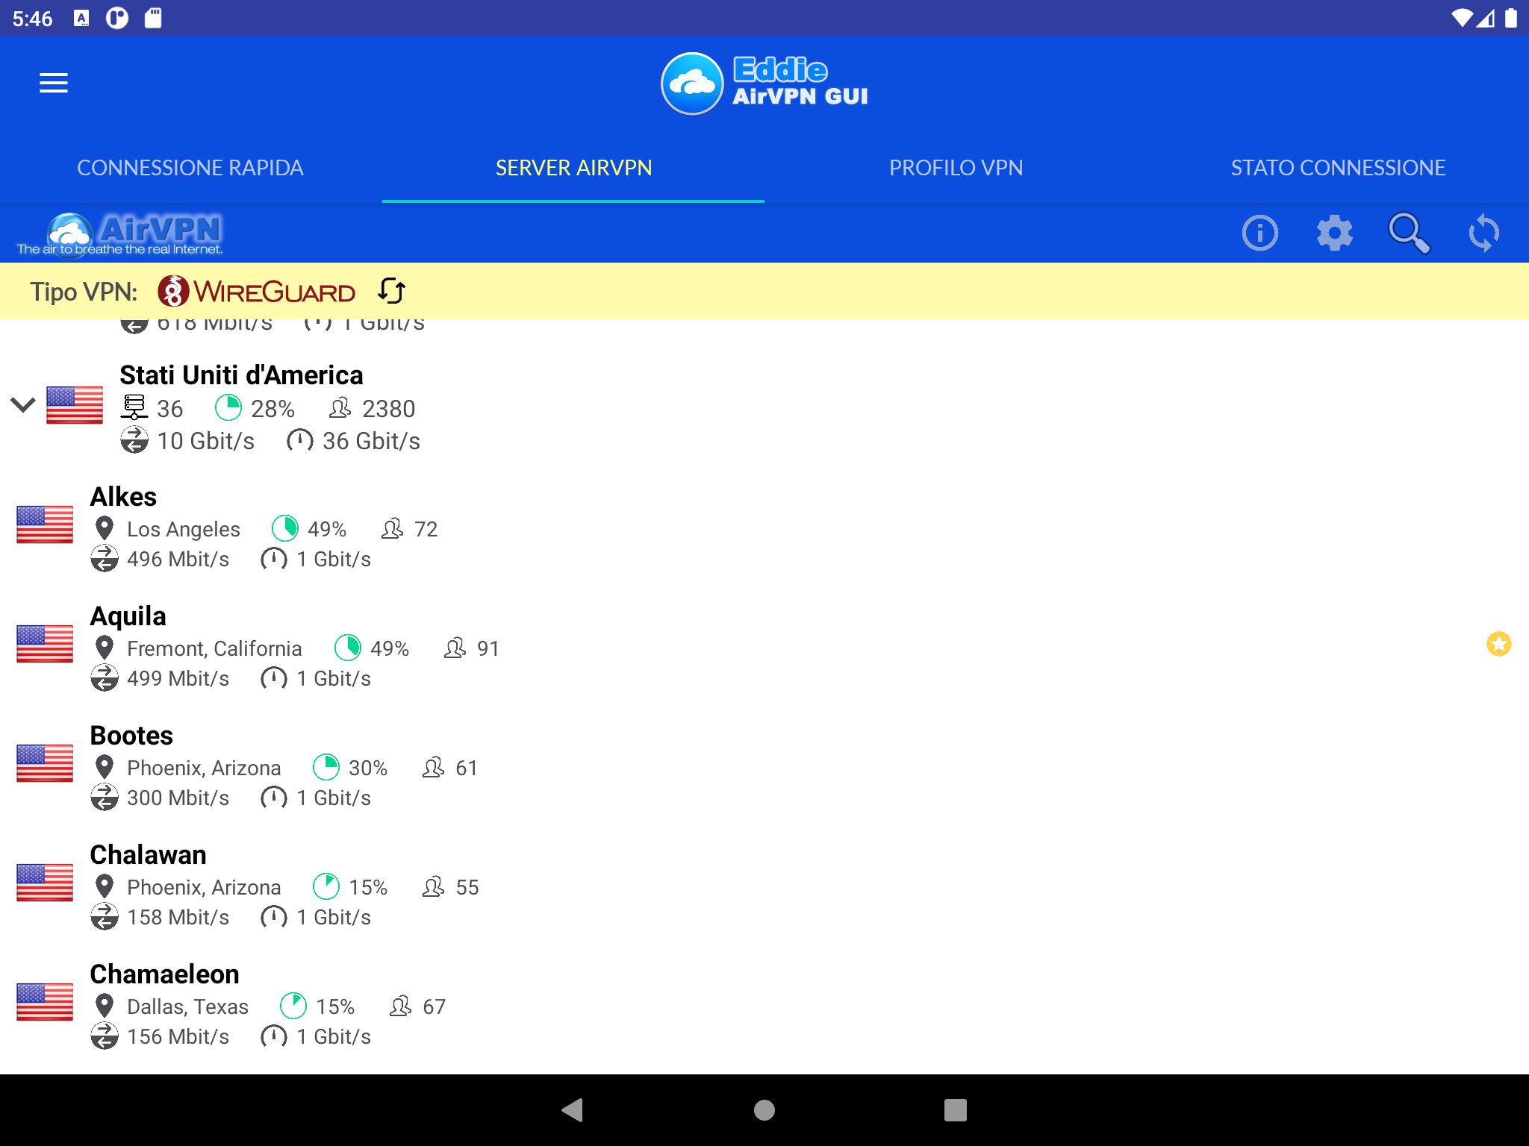1529x1146 pixels.
Task: Tap the Bootes server flag
Action: (45, 763)
